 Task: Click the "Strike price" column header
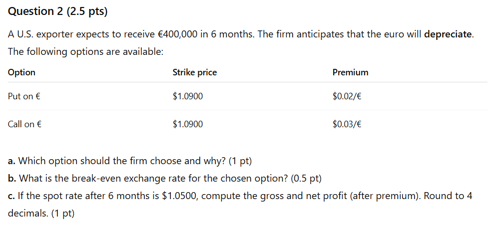coord(194,72)
